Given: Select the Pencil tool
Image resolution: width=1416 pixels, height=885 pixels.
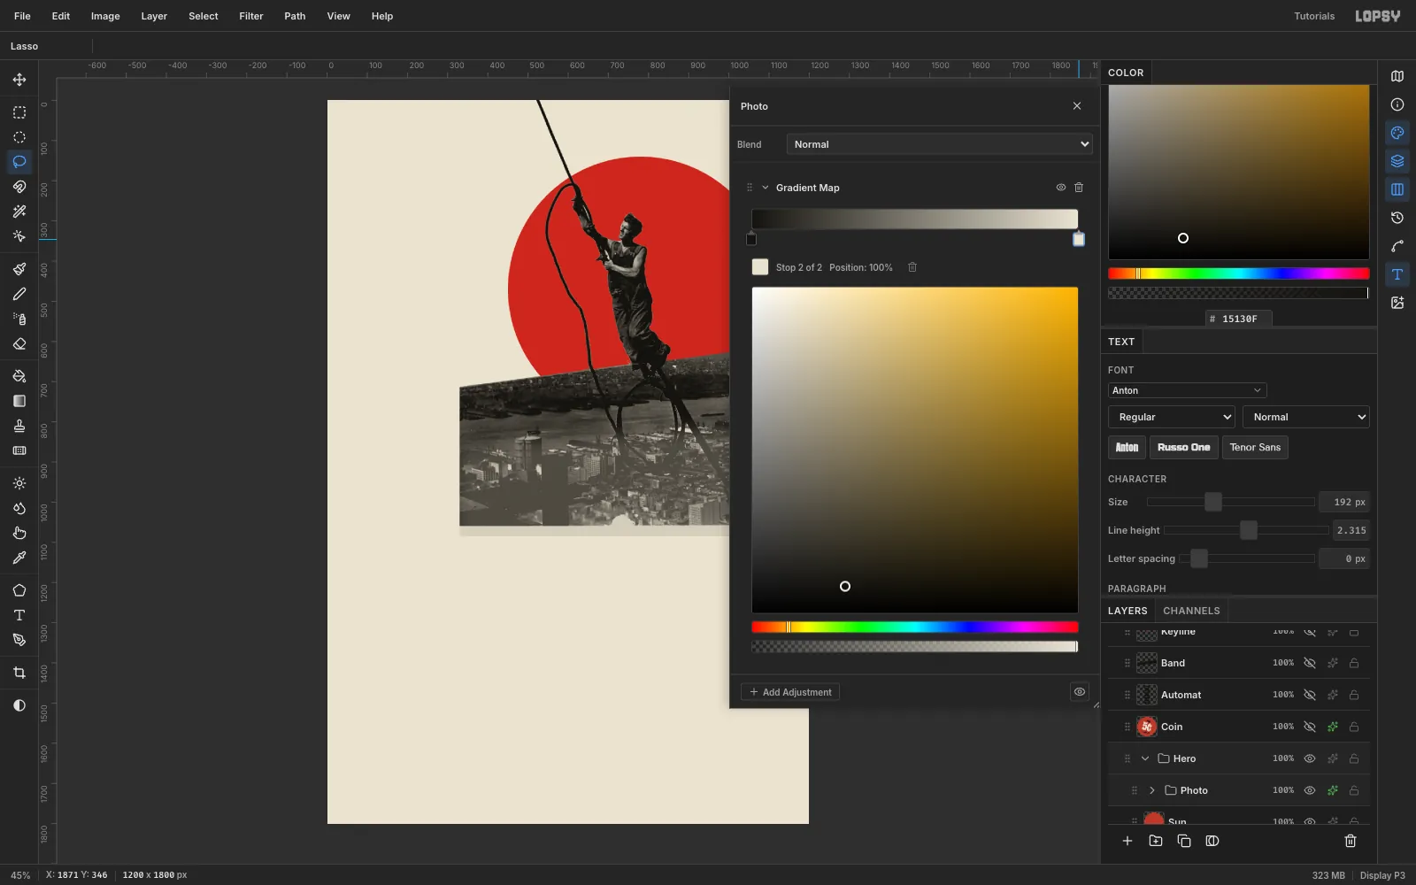Looking at the screenshot, I should click(x=19, y=294).
